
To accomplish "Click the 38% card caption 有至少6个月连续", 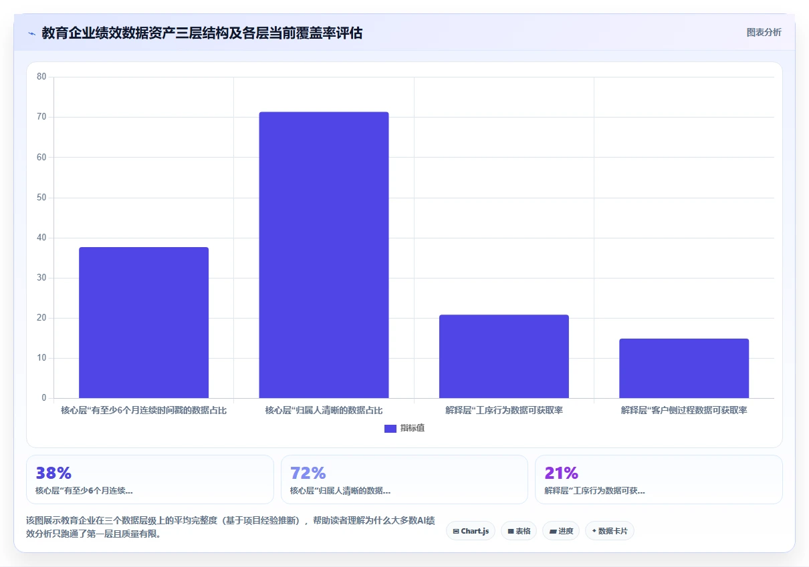I will pyautogui.click(x=84, y=491).
